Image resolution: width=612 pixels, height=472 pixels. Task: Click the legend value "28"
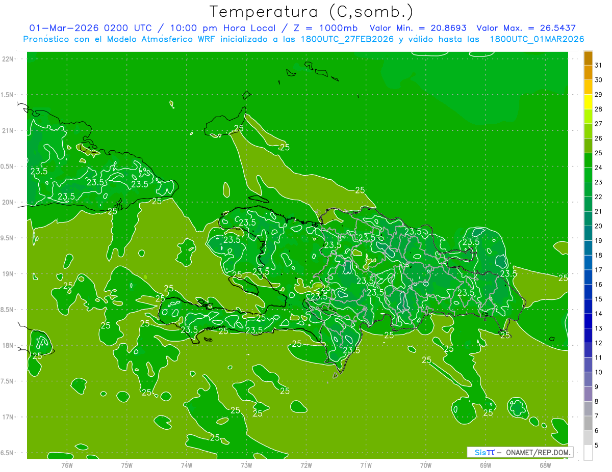599,109
